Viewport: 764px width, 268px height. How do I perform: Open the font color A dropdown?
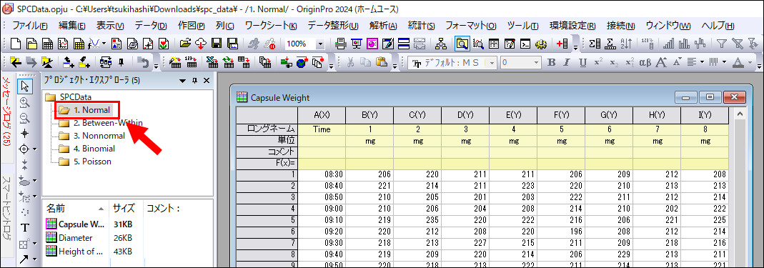[x=750, y=62]
